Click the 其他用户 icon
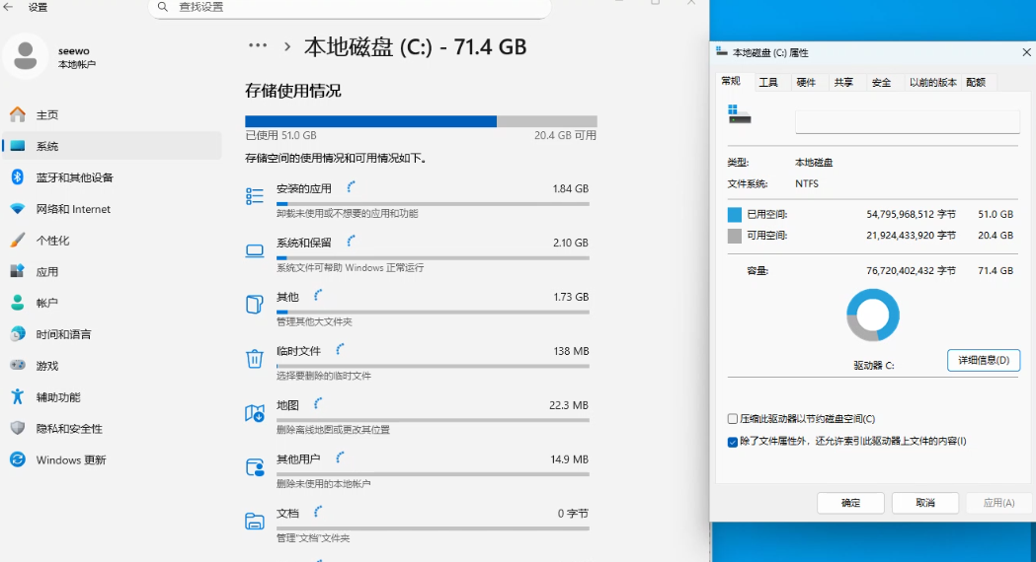This screenshot has height=562, width=1036. click(x=255, y=467)
